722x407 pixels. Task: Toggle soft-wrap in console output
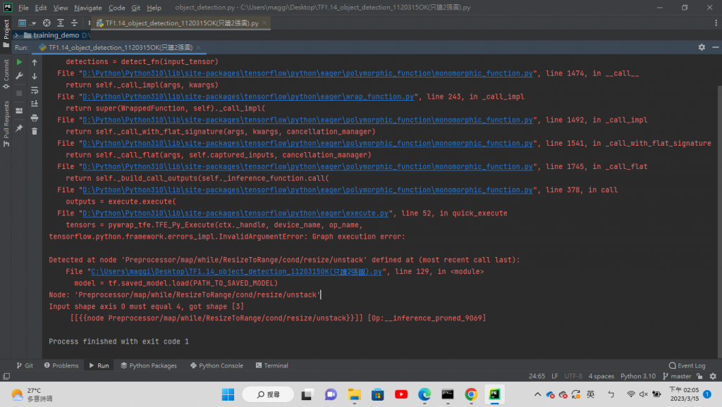tap(35, 90)
